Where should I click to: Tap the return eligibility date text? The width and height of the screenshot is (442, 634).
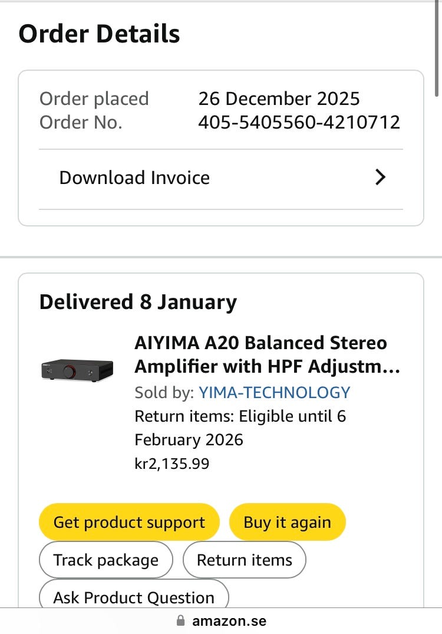[240, 428]
